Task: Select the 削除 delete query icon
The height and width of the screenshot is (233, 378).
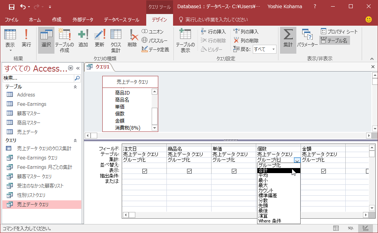Action: click(132, 38)
